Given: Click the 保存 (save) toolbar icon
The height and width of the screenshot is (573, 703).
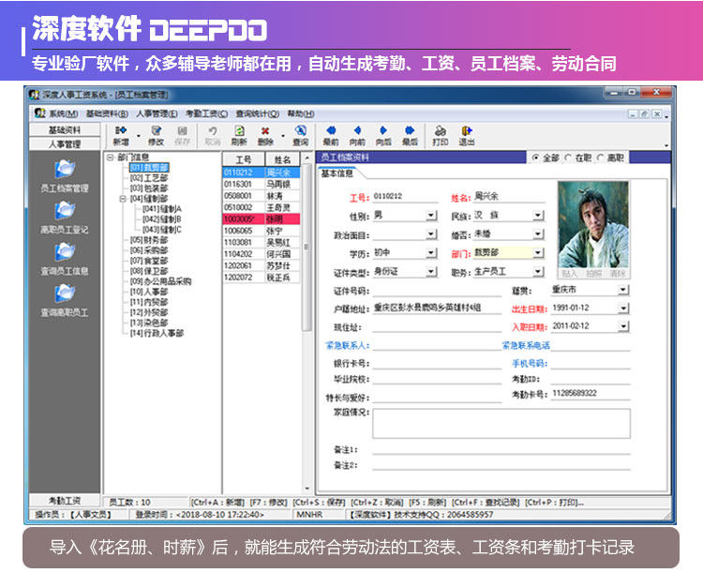Looking at the screenshot, I should 182,135.
